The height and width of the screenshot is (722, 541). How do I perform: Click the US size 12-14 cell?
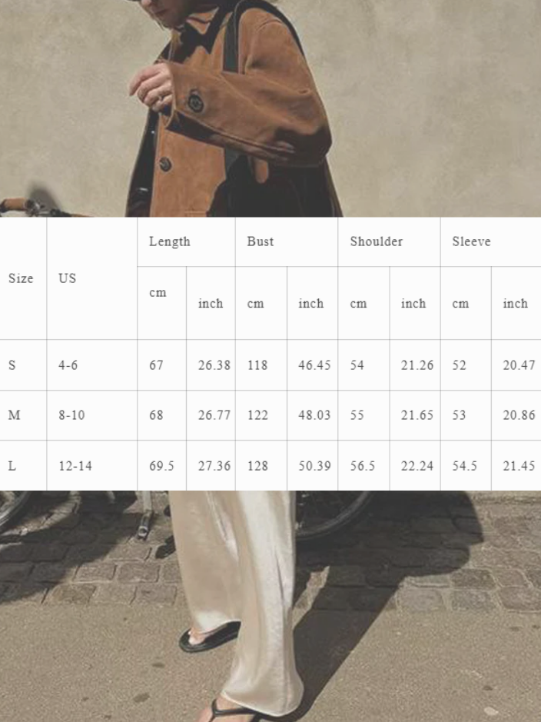pos(75,466)
